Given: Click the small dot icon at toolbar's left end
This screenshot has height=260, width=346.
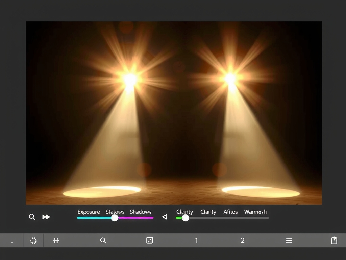Looking at the screenshot, I should pos(12,242).
